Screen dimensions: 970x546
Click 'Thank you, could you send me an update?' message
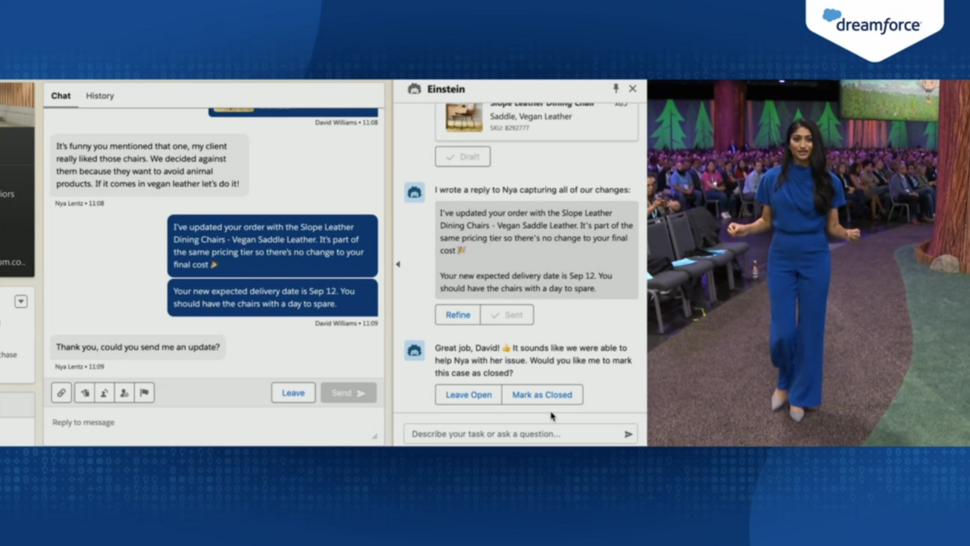pos(137,346)
